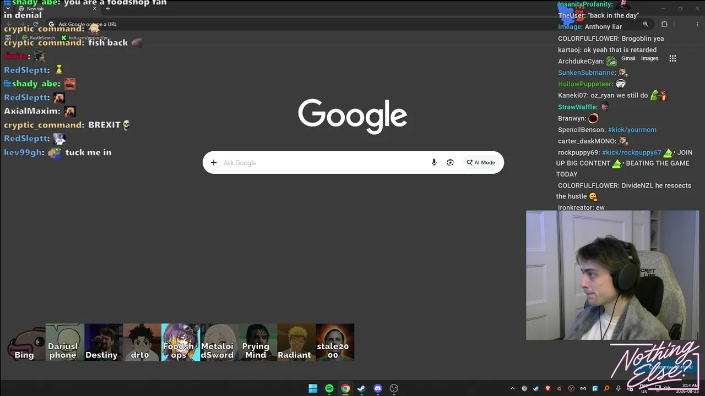Click the Steam icon in system tray
The height and width of the screenshot is (396, 705).
[x=536, y=388]
